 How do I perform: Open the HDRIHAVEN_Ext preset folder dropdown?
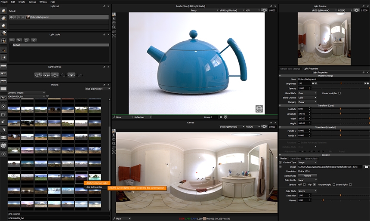26,96
